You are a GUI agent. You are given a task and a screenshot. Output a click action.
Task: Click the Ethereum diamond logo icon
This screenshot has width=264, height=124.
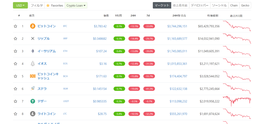33,51
